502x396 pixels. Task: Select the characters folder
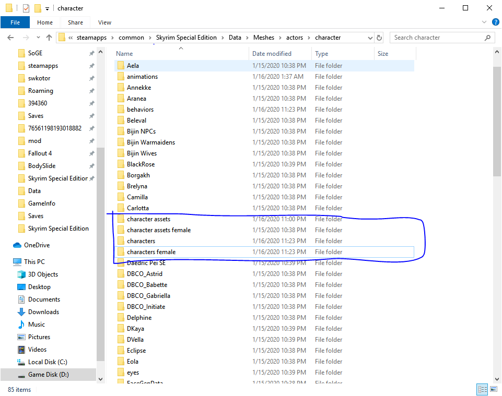pyautogui.click(x=264, y=241)
